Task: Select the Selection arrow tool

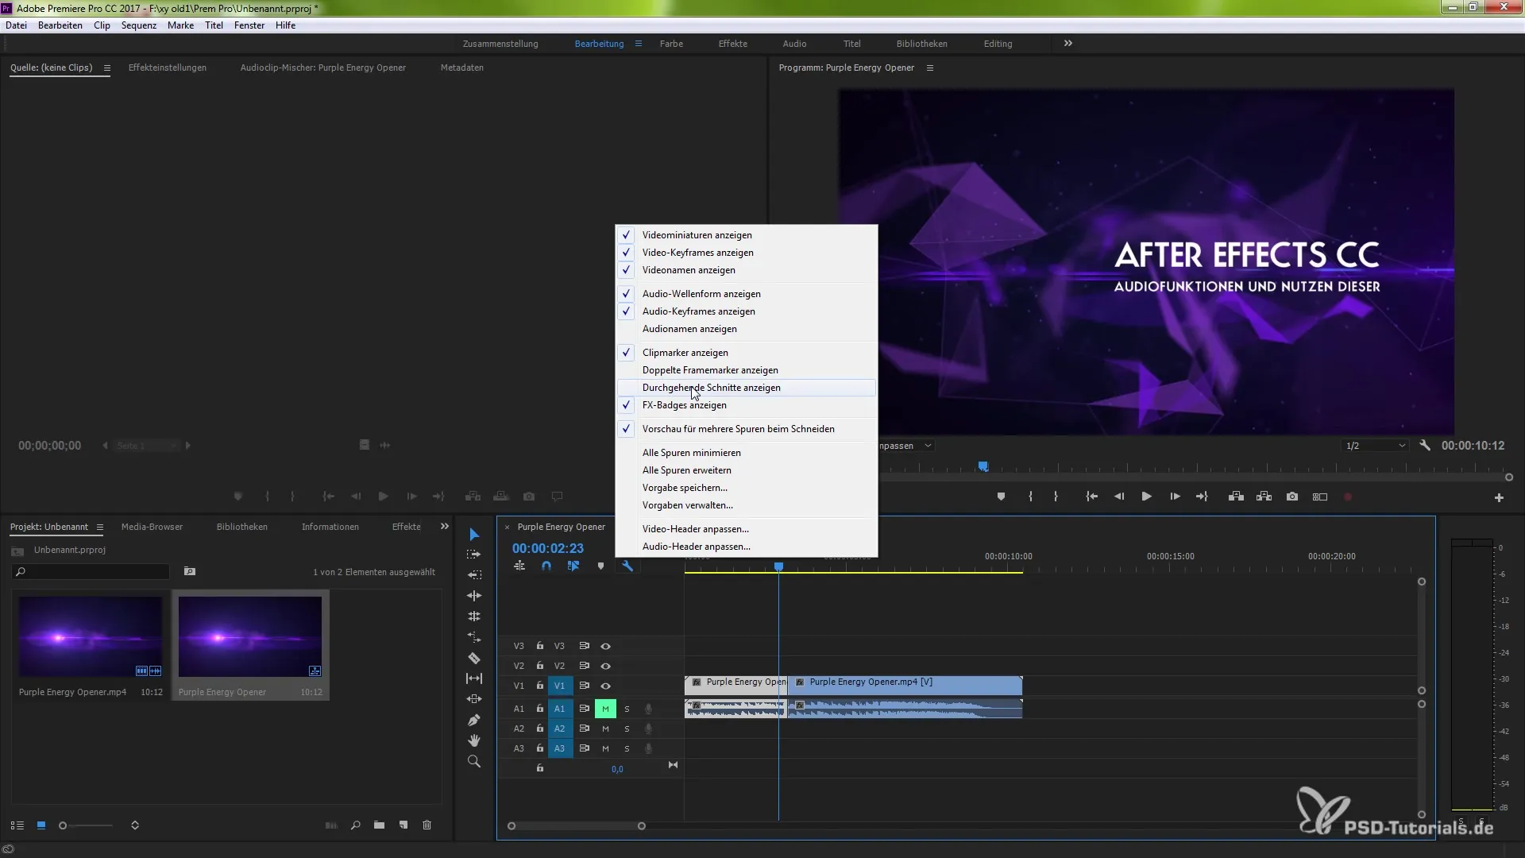Action: click(474, 534)
